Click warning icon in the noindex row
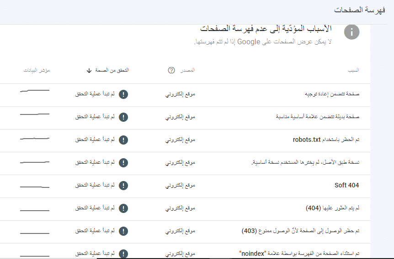394x259 pixels. pyautogui.click(x=123, y=254)
